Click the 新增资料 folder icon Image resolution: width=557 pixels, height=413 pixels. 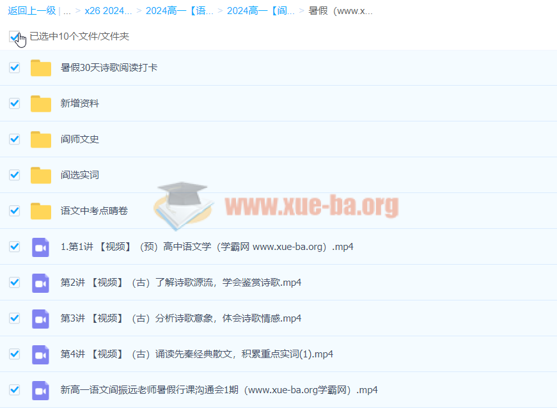41,104
